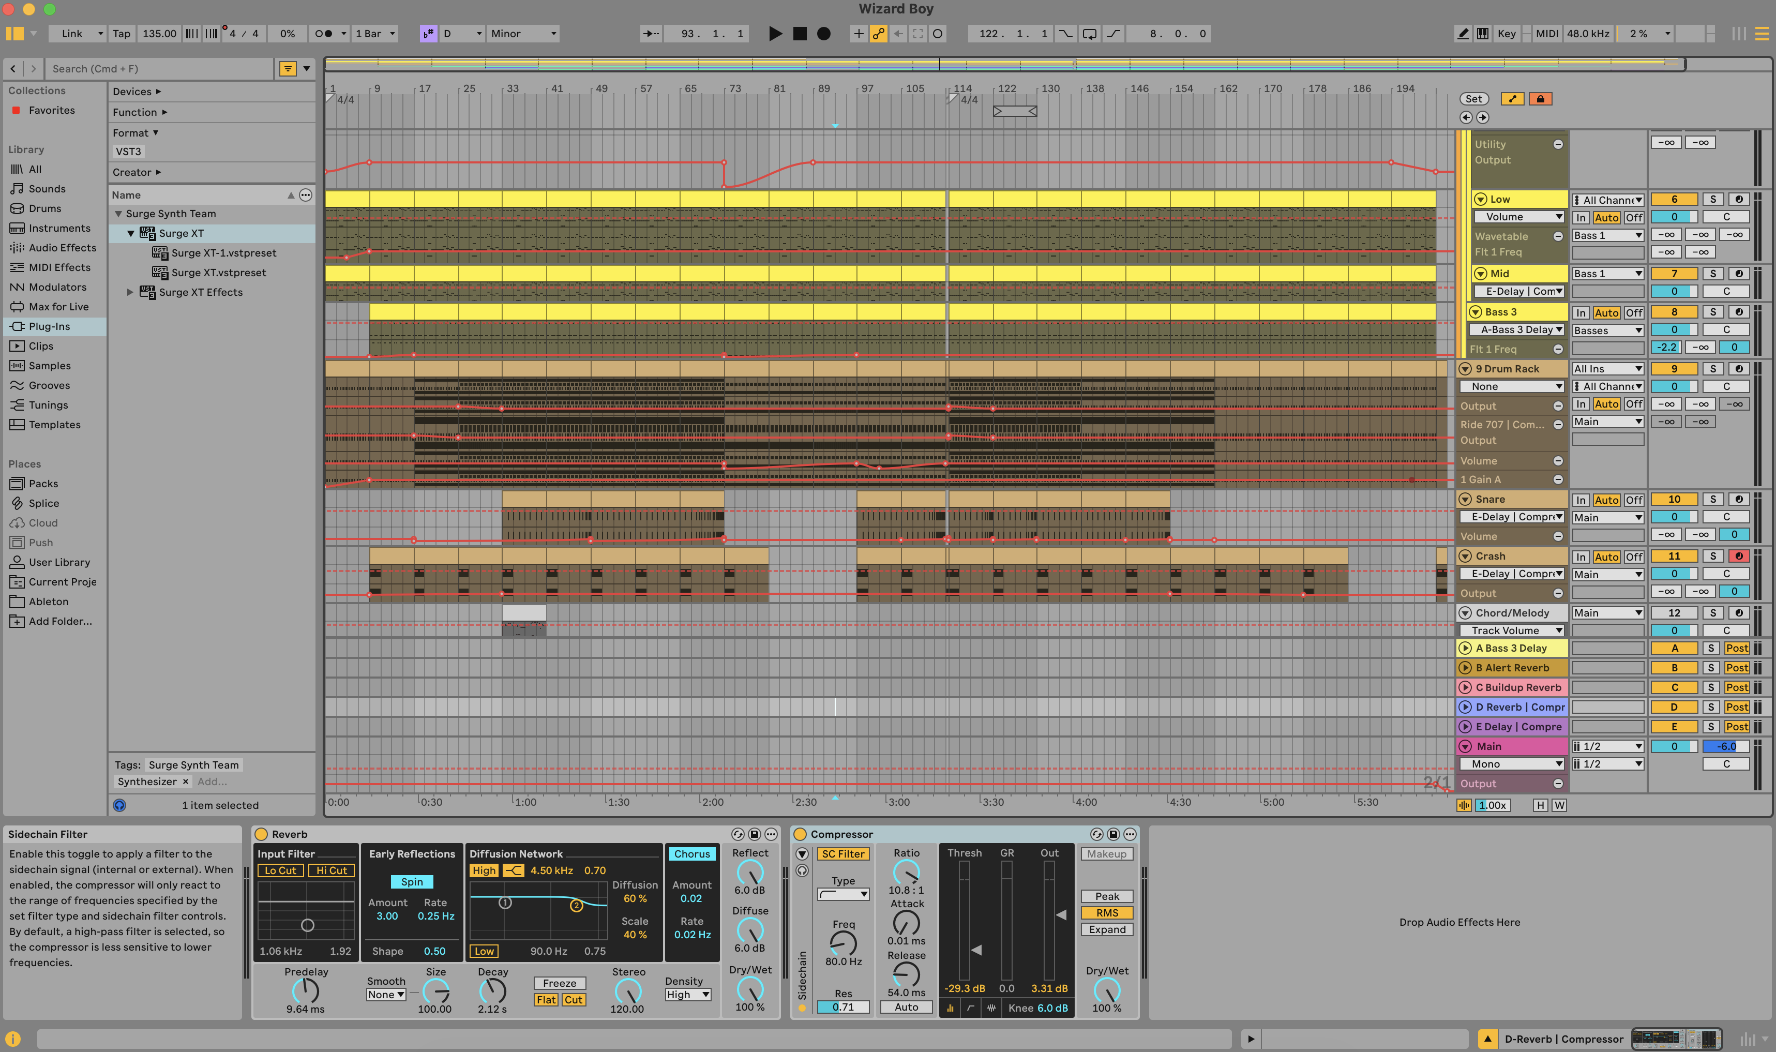The image size is (1776, 1052).
Task: Click the Loop switch icon
Action: pyautogui.click(x=1090, y=33)
